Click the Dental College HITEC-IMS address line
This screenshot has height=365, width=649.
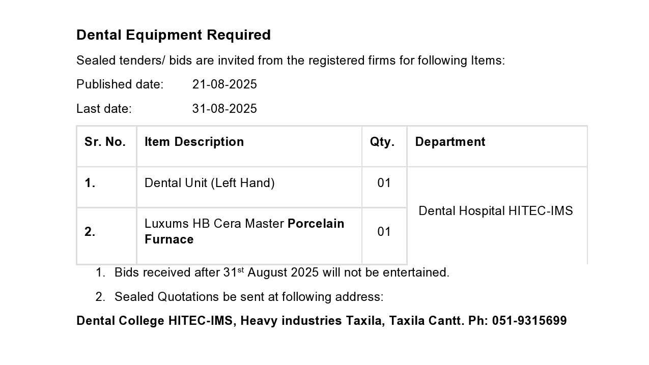click(322, 321)
